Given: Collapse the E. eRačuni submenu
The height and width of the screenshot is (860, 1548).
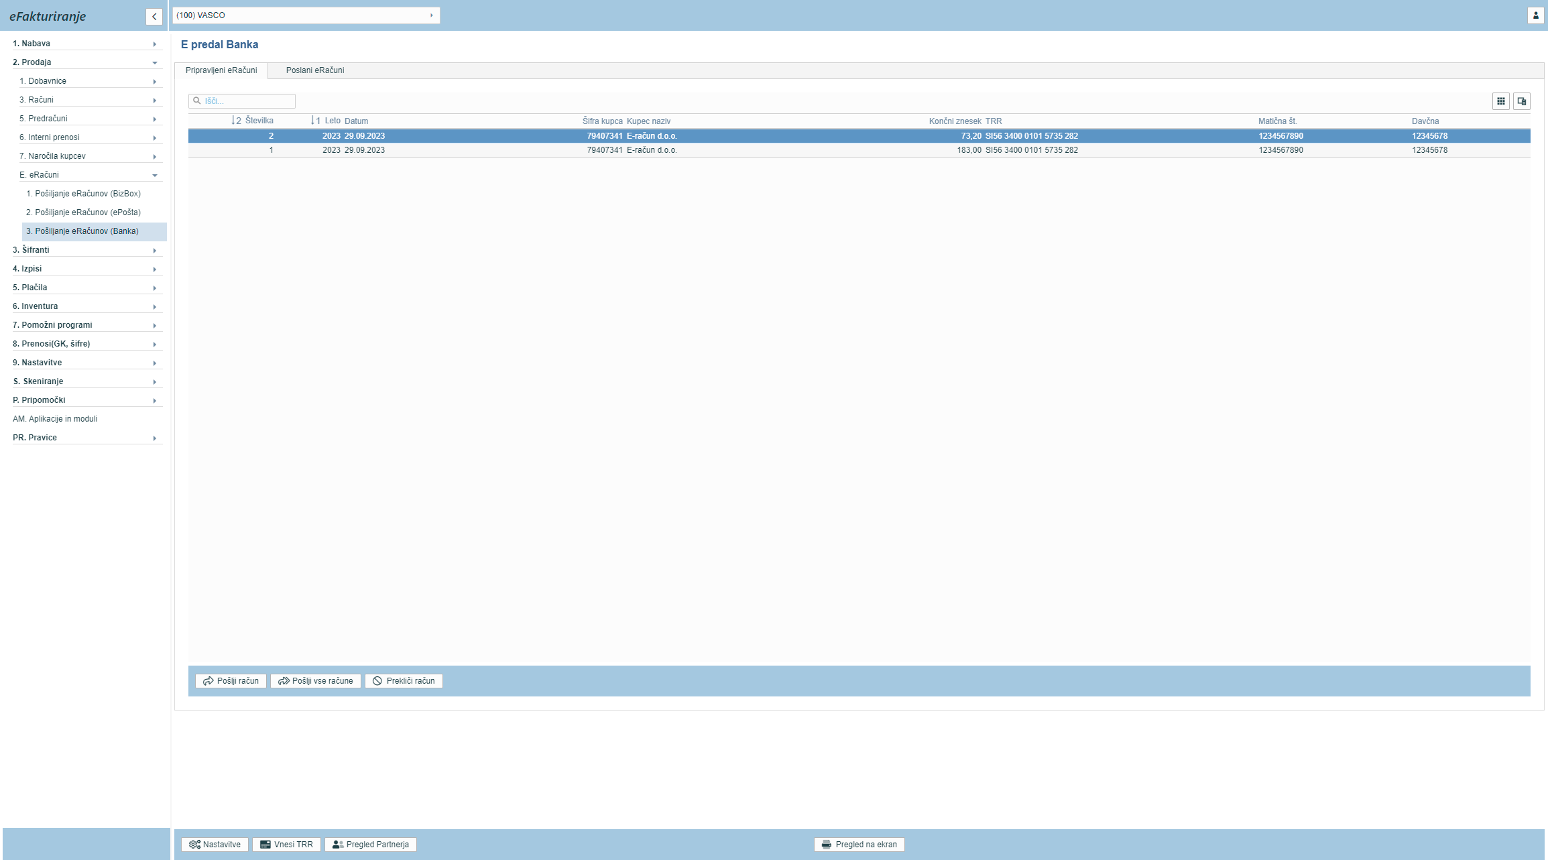Looking at the screenshot, I should pos(91,175).
